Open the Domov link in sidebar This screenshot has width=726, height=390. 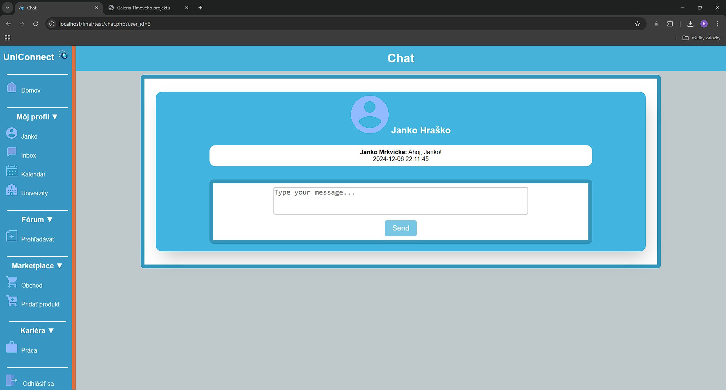[x=31, y=91]
